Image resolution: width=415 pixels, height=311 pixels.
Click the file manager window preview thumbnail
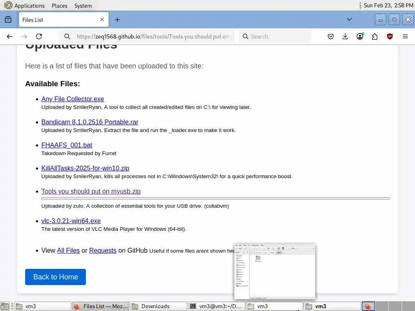pos(275,272)
